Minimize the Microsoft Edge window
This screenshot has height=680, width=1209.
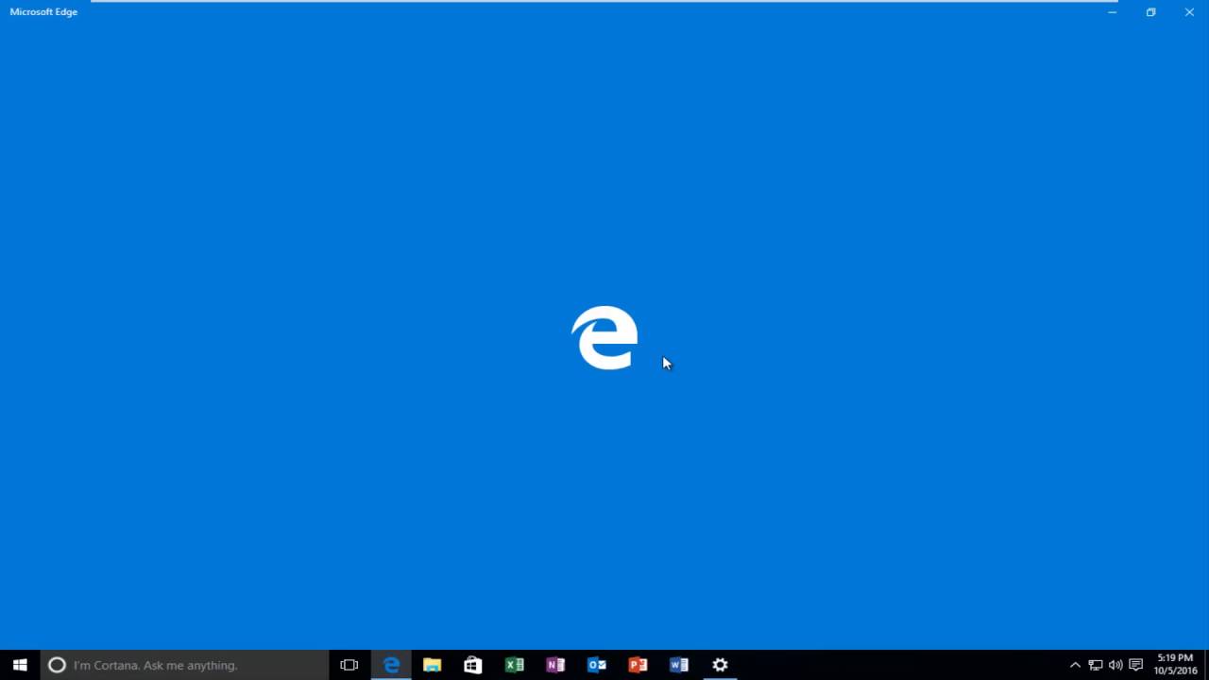(1113, 12)
